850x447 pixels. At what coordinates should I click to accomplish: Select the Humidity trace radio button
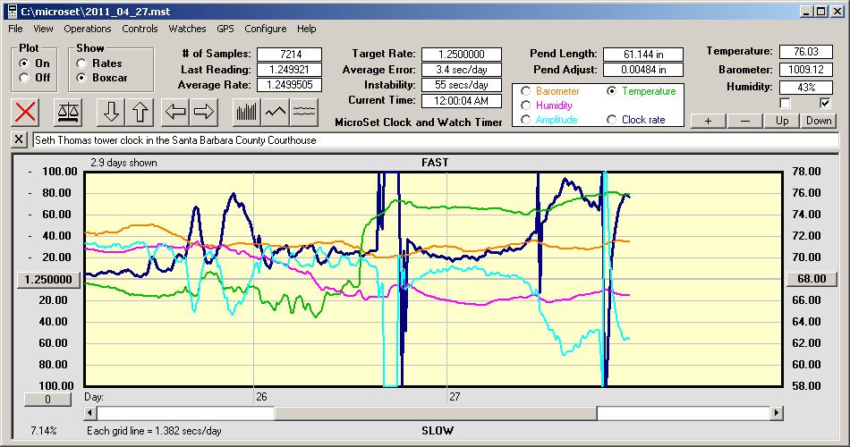(525, 105)
